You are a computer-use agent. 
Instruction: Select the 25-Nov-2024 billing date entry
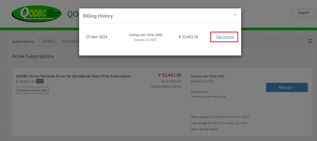pos(97,37)
